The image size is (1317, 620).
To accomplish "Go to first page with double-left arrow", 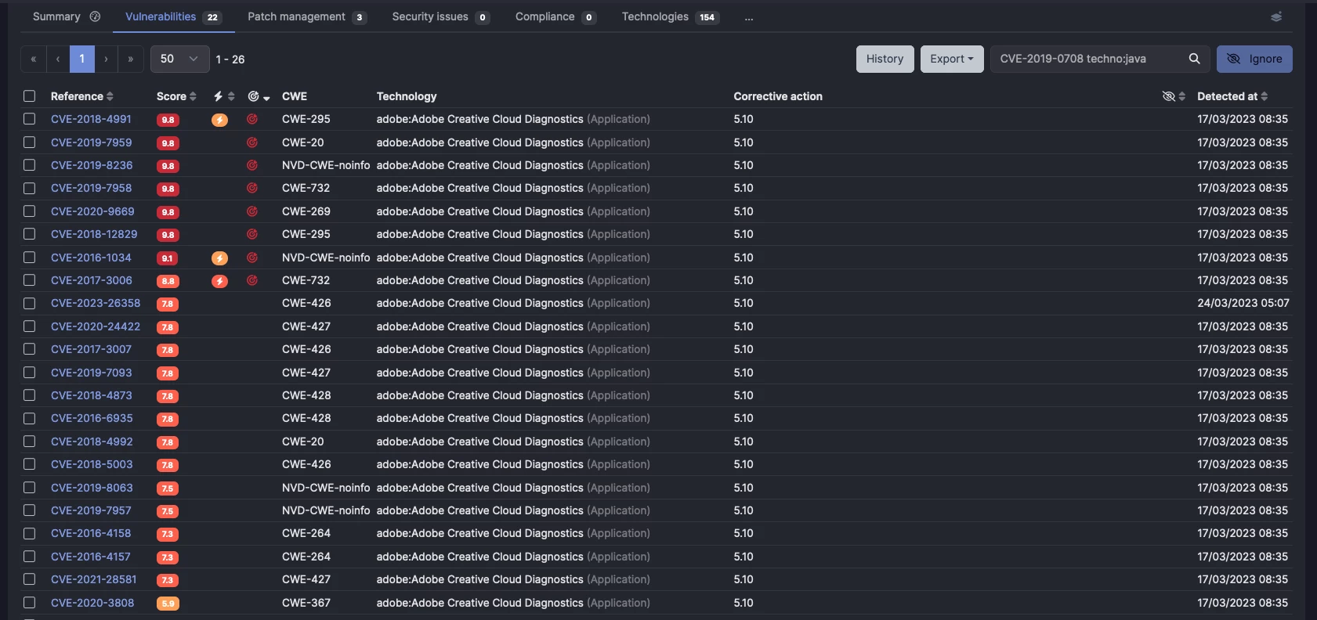I will click(33, 59).
